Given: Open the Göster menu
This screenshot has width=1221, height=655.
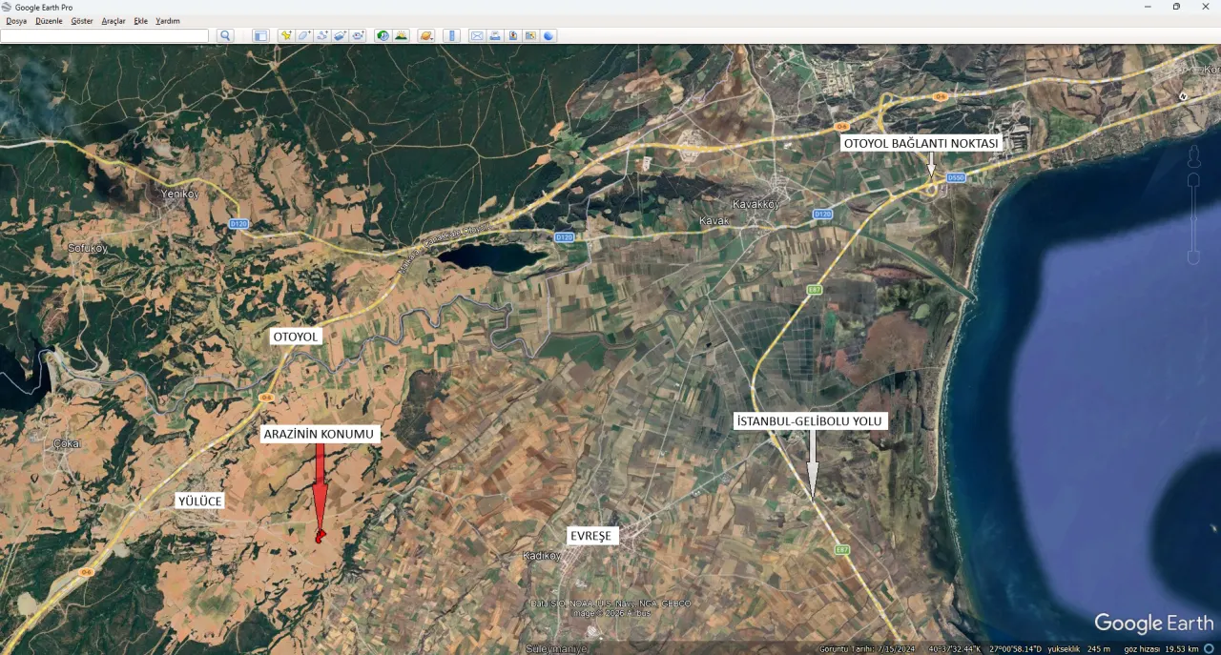Looking at the screenshot, I should click(x=82, y=21).
